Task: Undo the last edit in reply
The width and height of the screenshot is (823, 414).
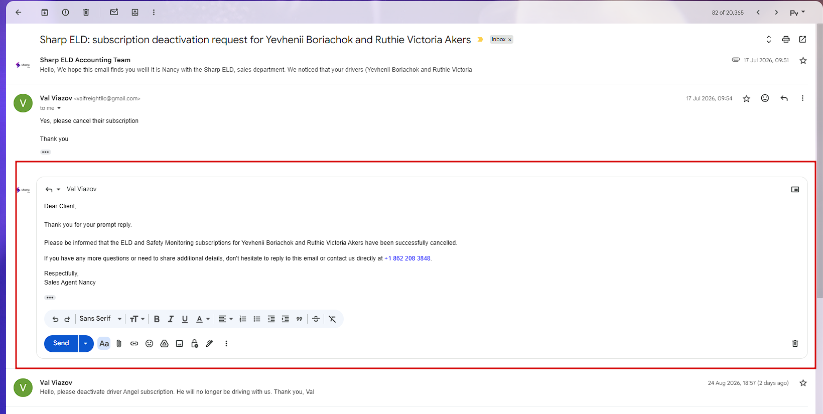Action: 55,319
